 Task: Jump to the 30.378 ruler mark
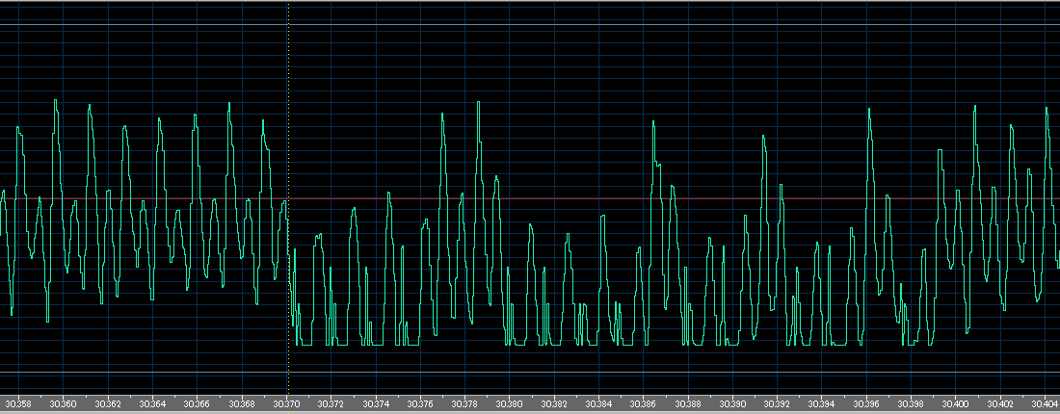[x=464, y=403]
